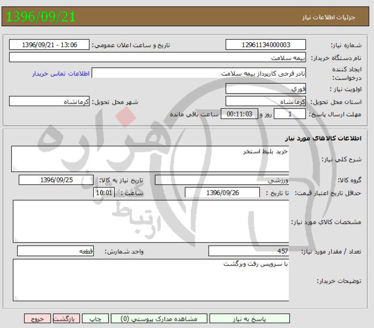Image resolution: width=374 pixels, height=328 pixels.
Task: Click the تا تاریخ field 1396/09/26
Action: [x=222, y=192]
